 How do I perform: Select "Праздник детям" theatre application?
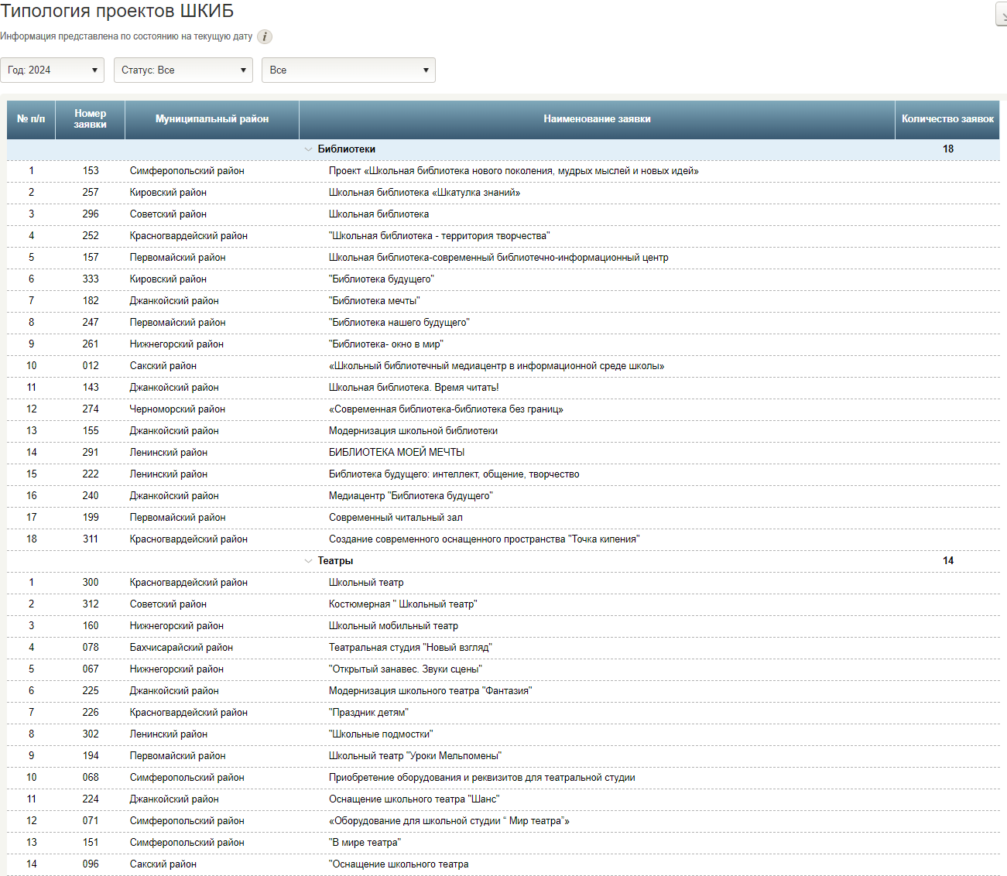point(368,713)
